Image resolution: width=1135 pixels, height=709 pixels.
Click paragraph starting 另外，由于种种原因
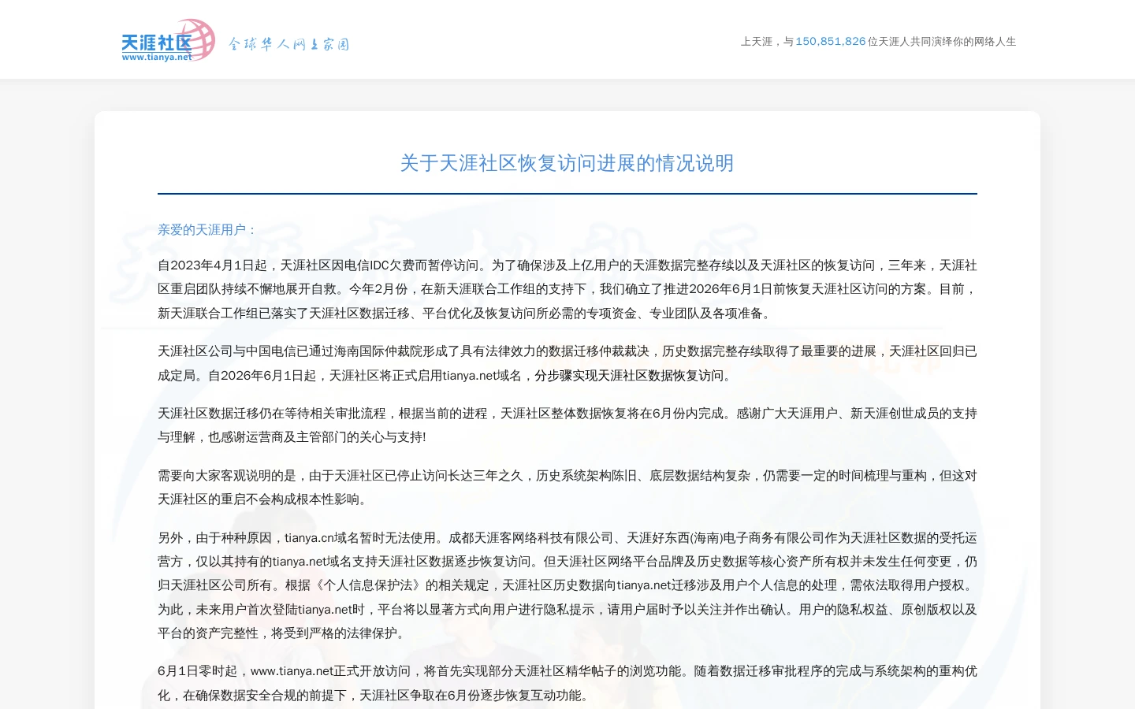(x=567, y=585)
